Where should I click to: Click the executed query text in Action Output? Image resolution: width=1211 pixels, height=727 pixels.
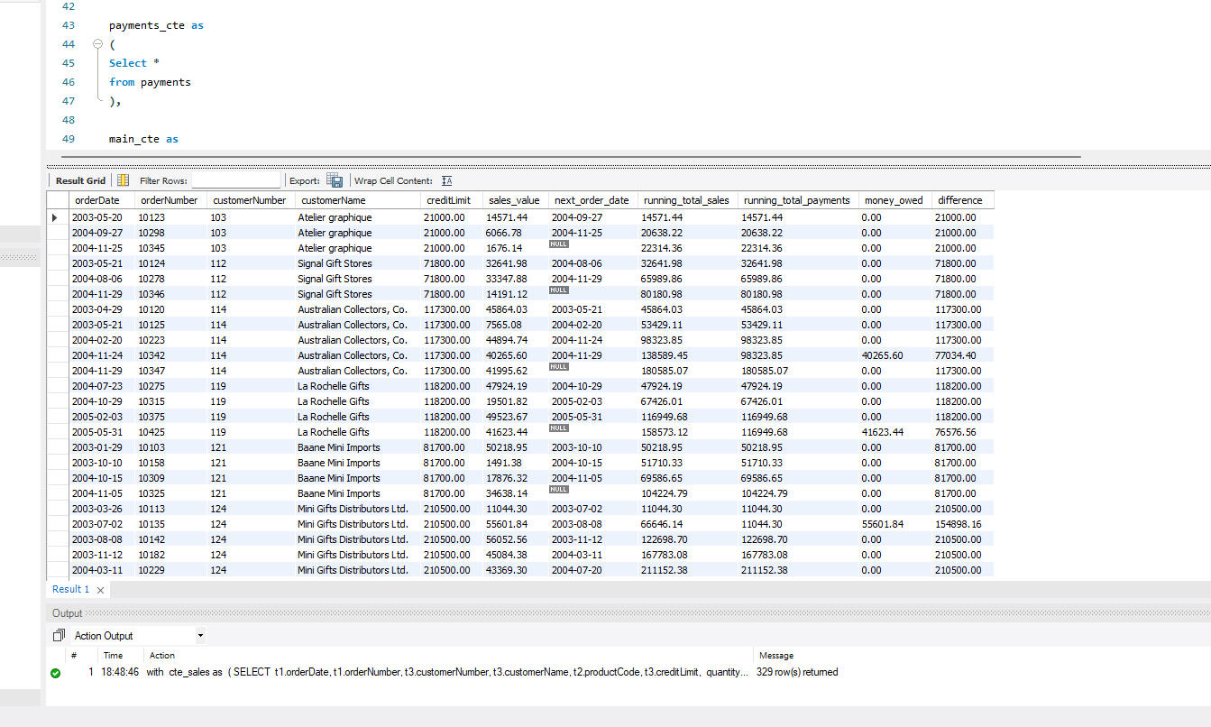(x=447, y=672)
